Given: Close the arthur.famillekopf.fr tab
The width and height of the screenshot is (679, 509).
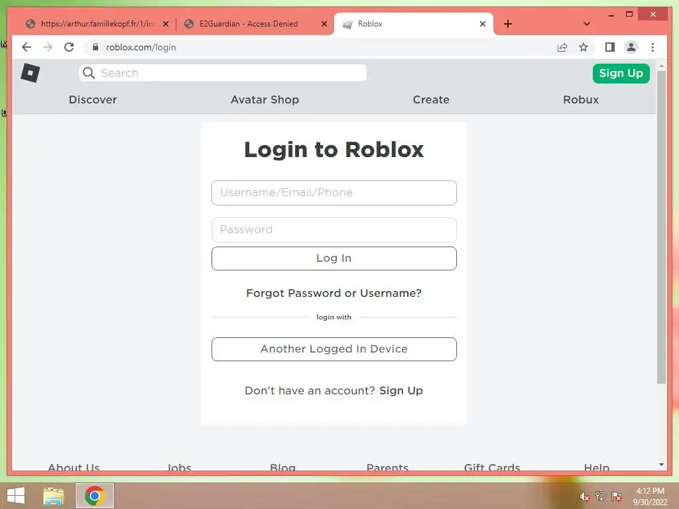Looking at the screenshot, I should pyautogui.click(x=165, y=24).
